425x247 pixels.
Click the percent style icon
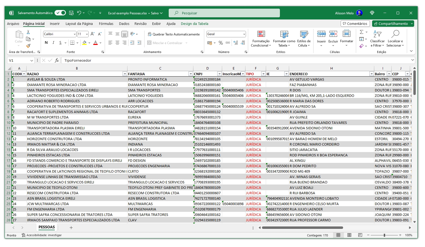(x=221, y=43)
